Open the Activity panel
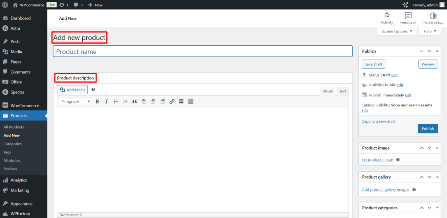The image size is (447, 218). 387,18
